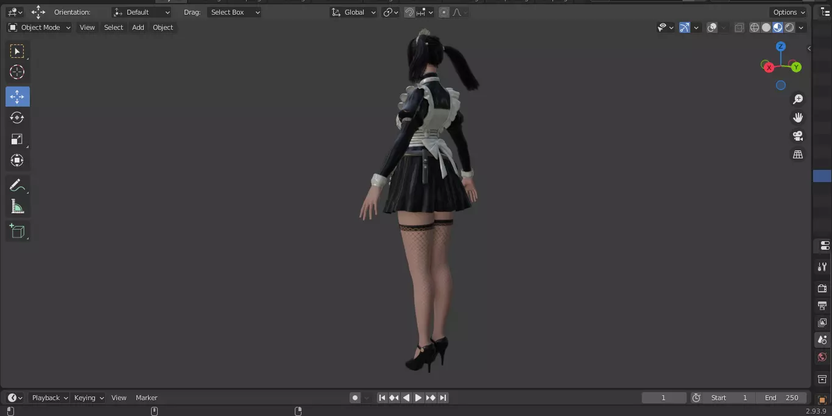
Task: Open Drag Select Box dropdown
Action: [x=234, y=12]
